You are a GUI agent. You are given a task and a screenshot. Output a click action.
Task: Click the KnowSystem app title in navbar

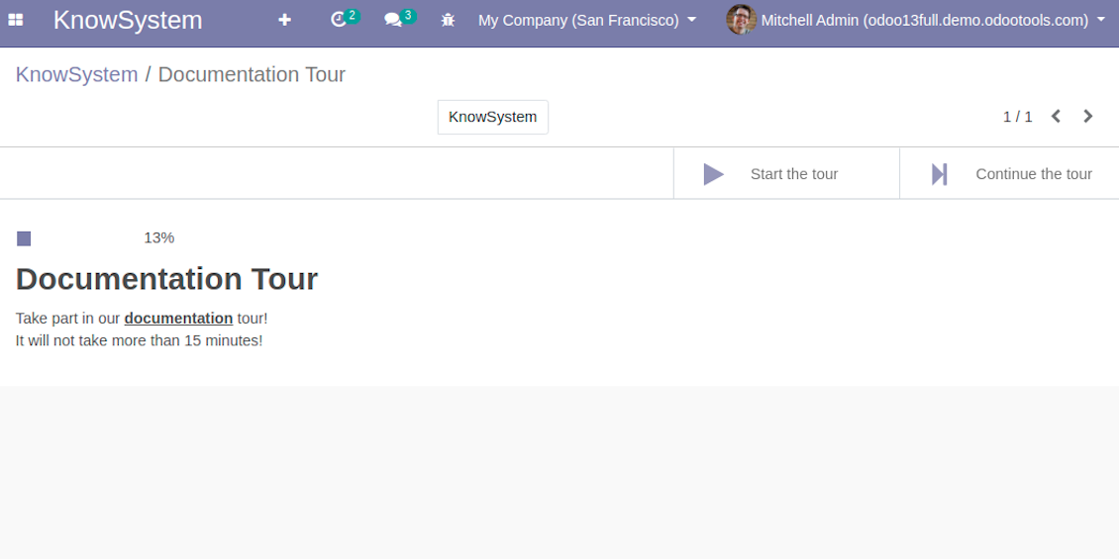point(128,20)
